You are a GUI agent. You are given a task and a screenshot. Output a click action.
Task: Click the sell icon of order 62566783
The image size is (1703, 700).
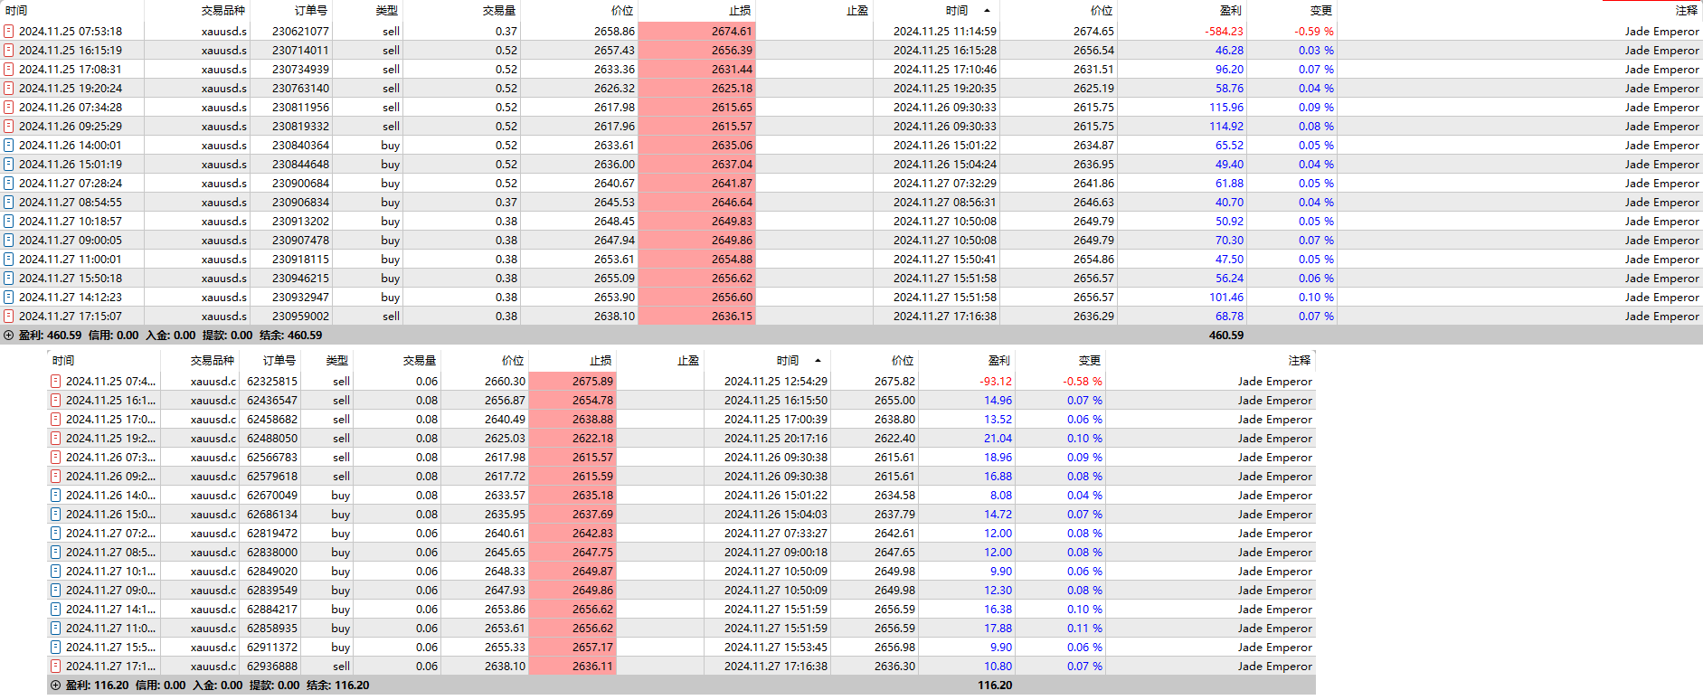tap(56, 457)
